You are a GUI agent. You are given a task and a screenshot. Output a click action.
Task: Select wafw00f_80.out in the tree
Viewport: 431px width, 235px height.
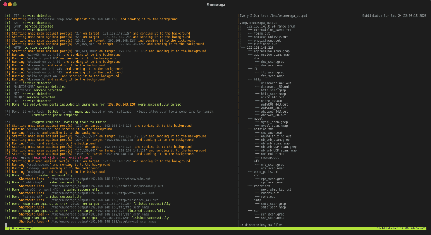click(x=273, y=108)
